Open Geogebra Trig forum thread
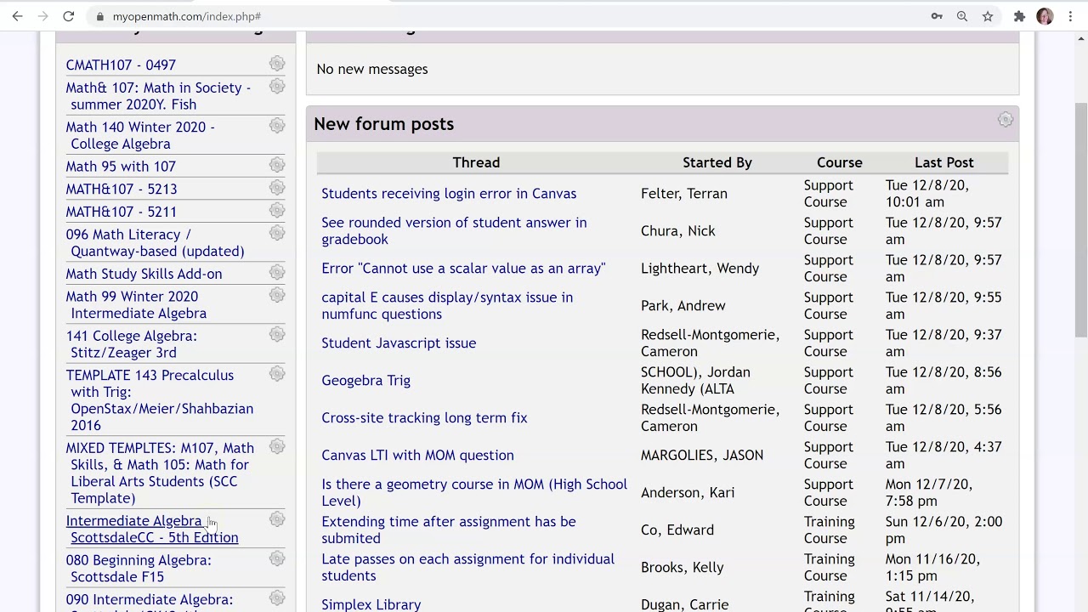 [x=365, y=381]
